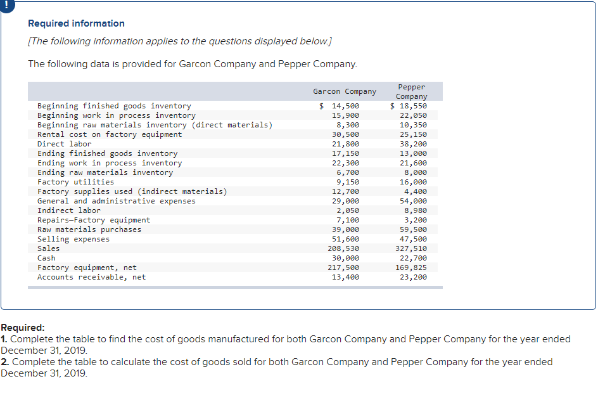Click the 'Selling expenses' row label
This screenshot has width=598, height=393.
coord(73,239)
